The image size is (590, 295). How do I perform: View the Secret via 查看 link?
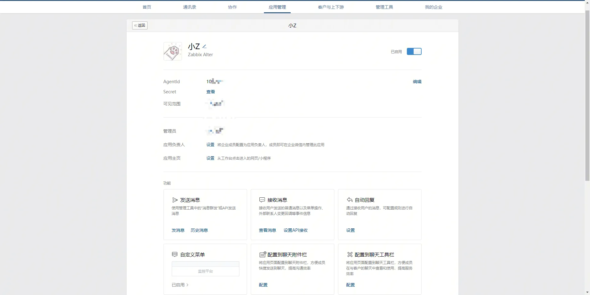coord(210,92)
